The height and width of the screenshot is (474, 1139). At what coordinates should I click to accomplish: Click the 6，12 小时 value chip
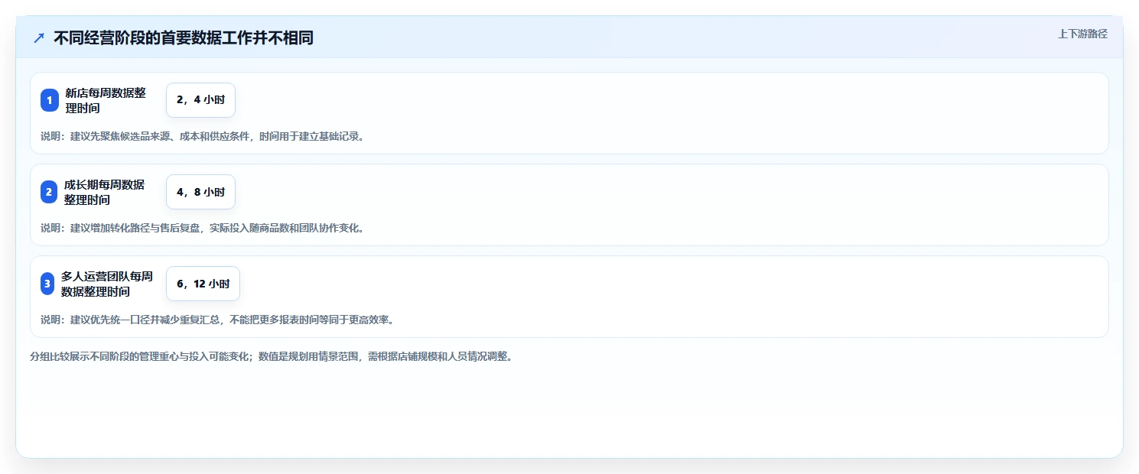click(203, 284)
